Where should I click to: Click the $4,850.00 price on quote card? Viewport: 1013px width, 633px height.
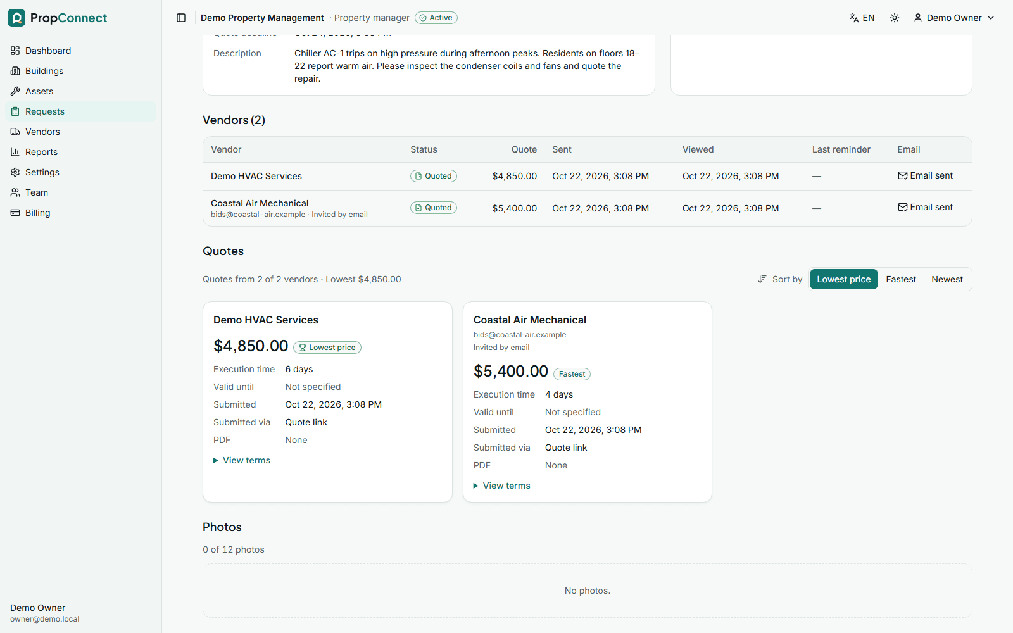click(x=251, y=346)
